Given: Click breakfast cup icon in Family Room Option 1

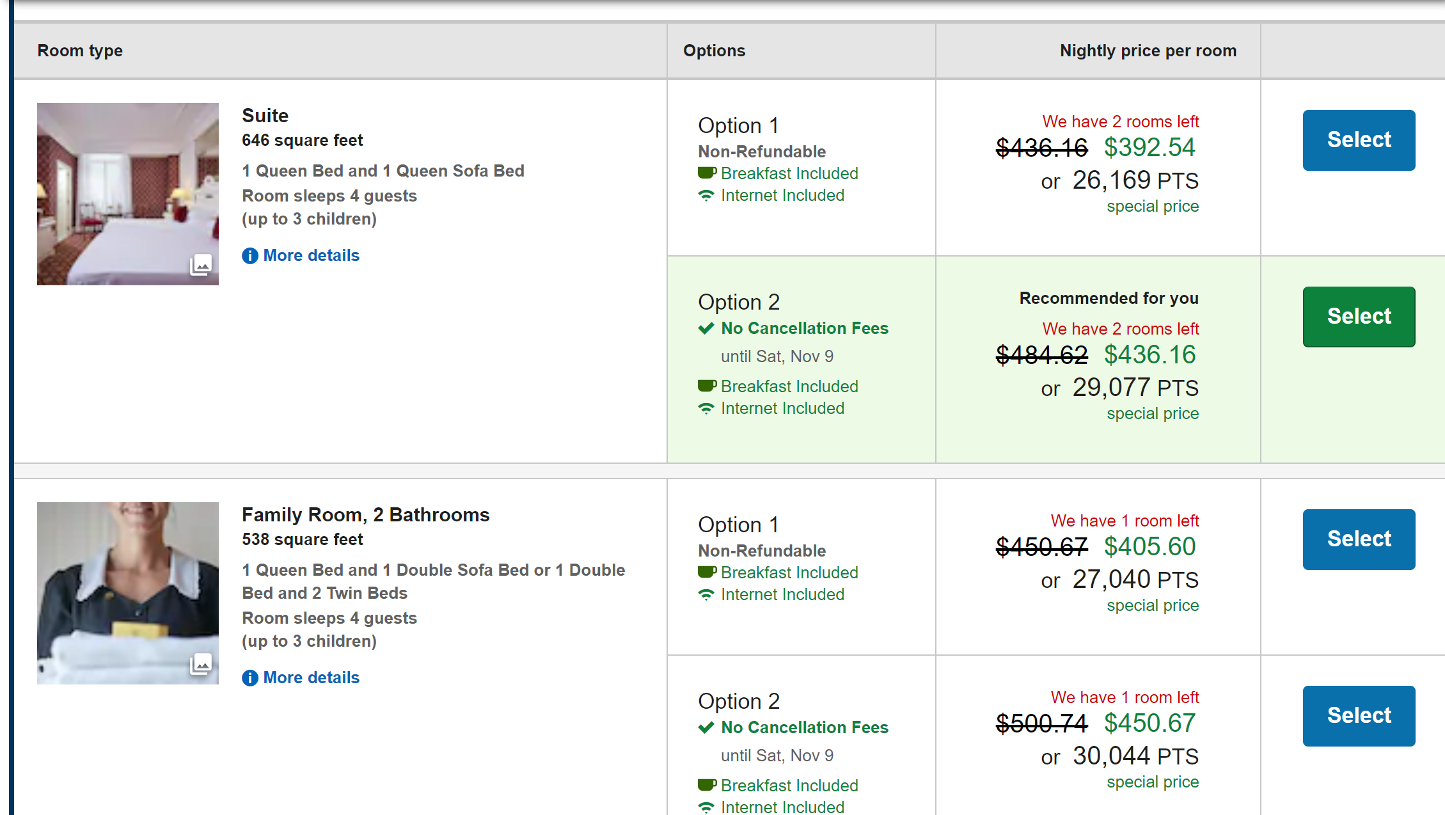Looking at the screenshot, I should tap(706, 572).
